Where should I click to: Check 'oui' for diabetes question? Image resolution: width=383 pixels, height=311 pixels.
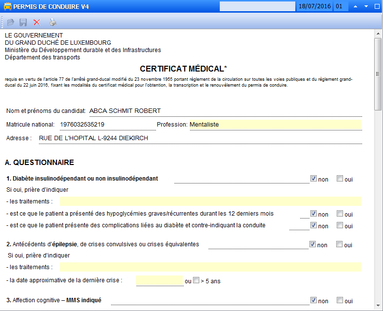pyautogui.click(x=340, y=179)
